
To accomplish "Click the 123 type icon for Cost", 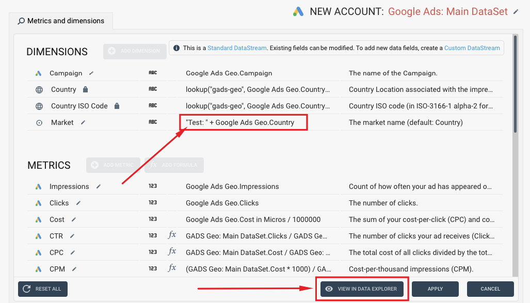I will pos(153,219).
